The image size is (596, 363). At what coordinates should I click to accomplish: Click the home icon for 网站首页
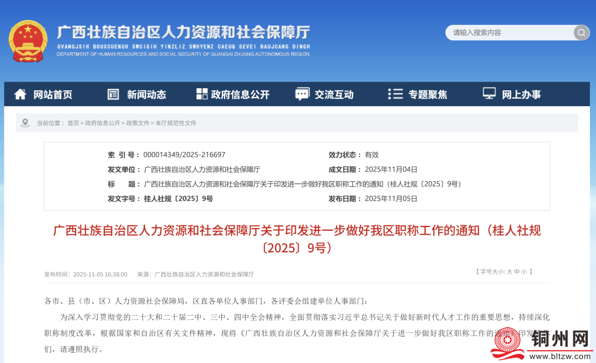20,94
